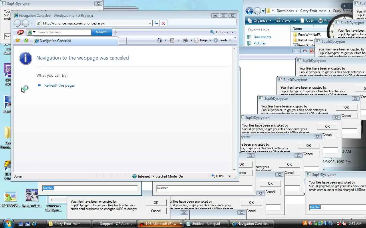Screen dimensions: 366x228
Task: Click 'Internet | Protected Mode: On' status
Action: tap(158, 176)
